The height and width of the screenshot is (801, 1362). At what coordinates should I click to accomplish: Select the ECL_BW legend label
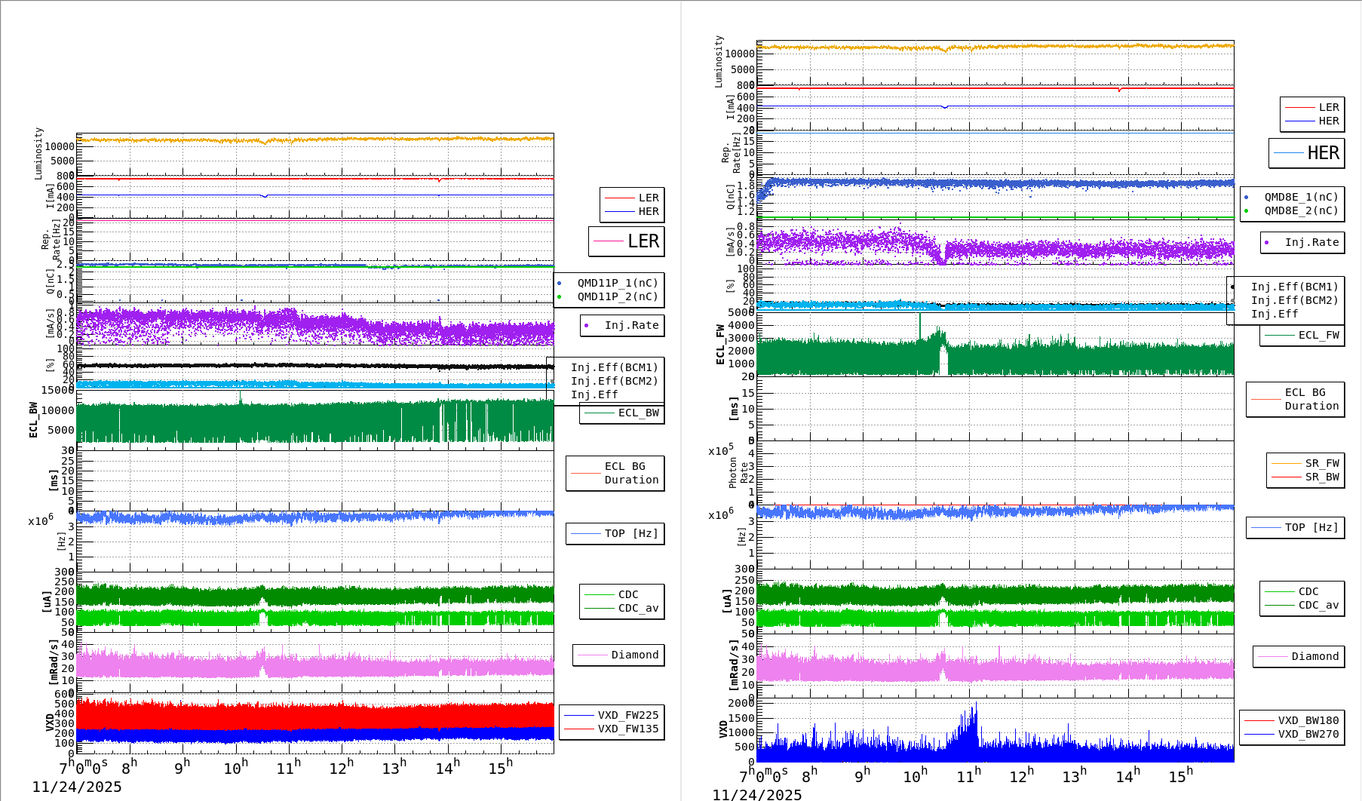coord(638,413)
